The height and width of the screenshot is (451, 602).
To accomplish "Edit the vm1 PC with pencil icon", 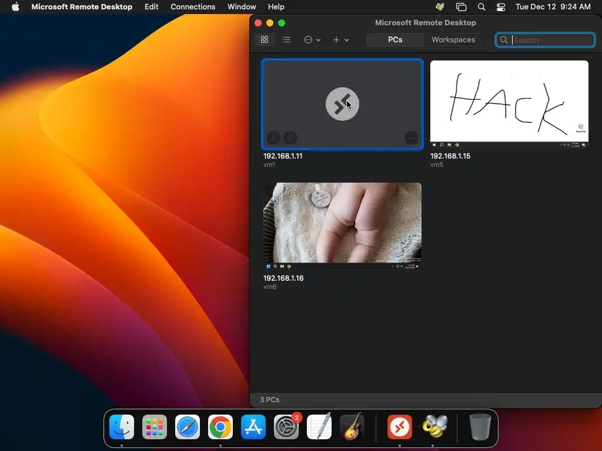I will click(x=273, y=137).
